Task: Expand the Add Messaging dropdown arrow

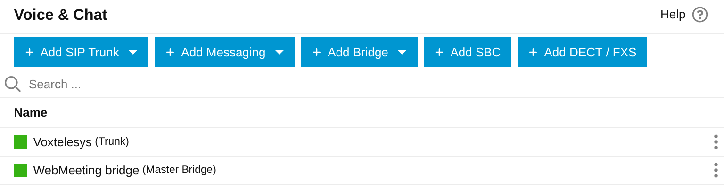Action: tap(280, 52)
